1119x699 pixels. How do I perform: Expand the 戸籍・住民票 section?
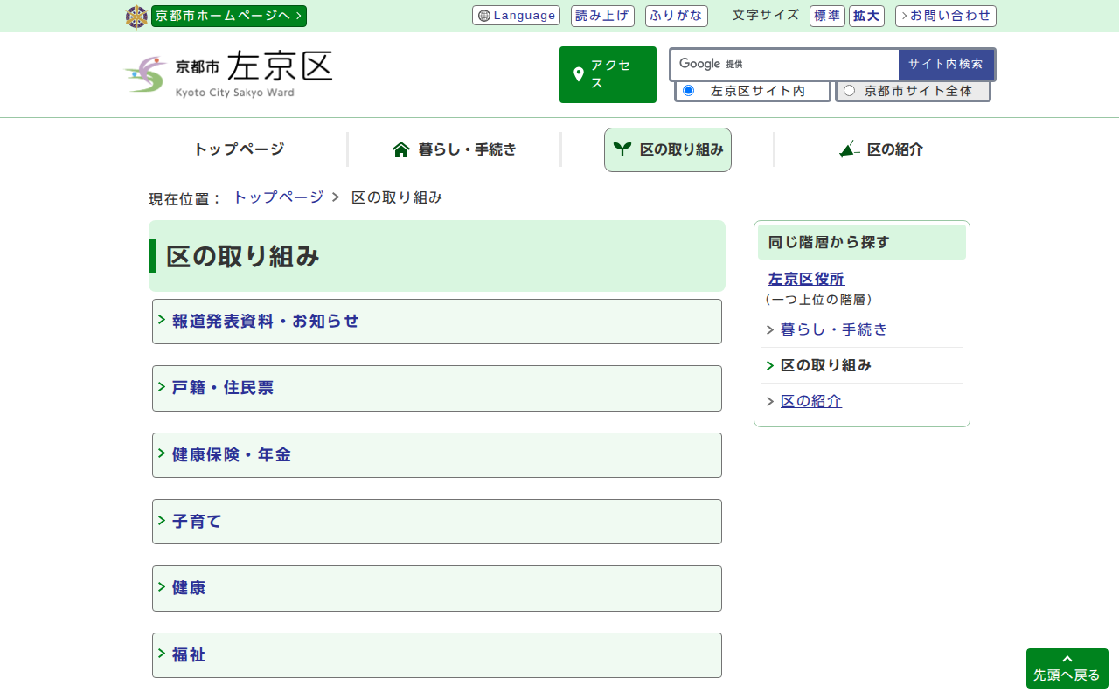pos(436,388)
